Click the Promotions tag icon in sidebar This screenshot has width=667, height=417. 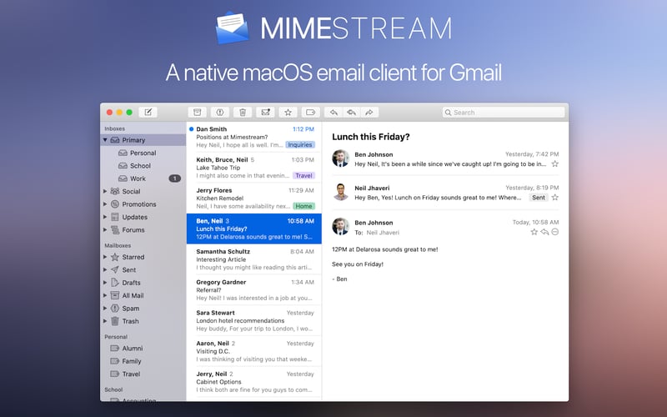(x=115, y=204)
